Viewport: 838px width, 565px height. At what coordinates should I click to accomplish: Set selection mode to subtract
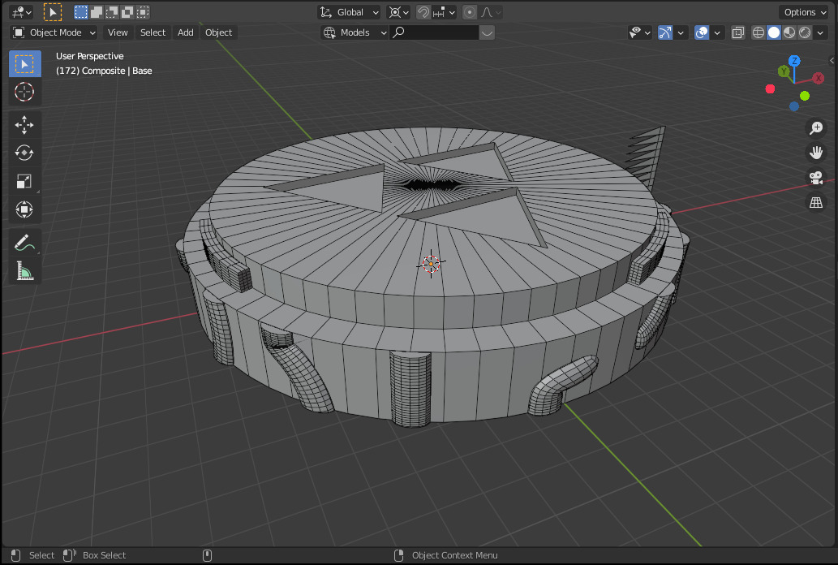(112, 12)
